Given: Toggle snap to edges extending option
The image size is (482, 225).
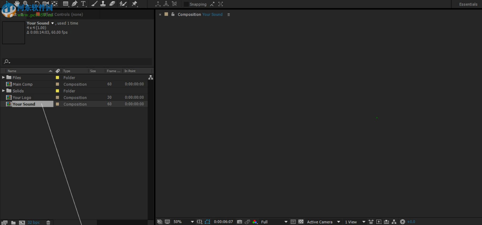Looking at the screenshot, I should coord(212,4).
